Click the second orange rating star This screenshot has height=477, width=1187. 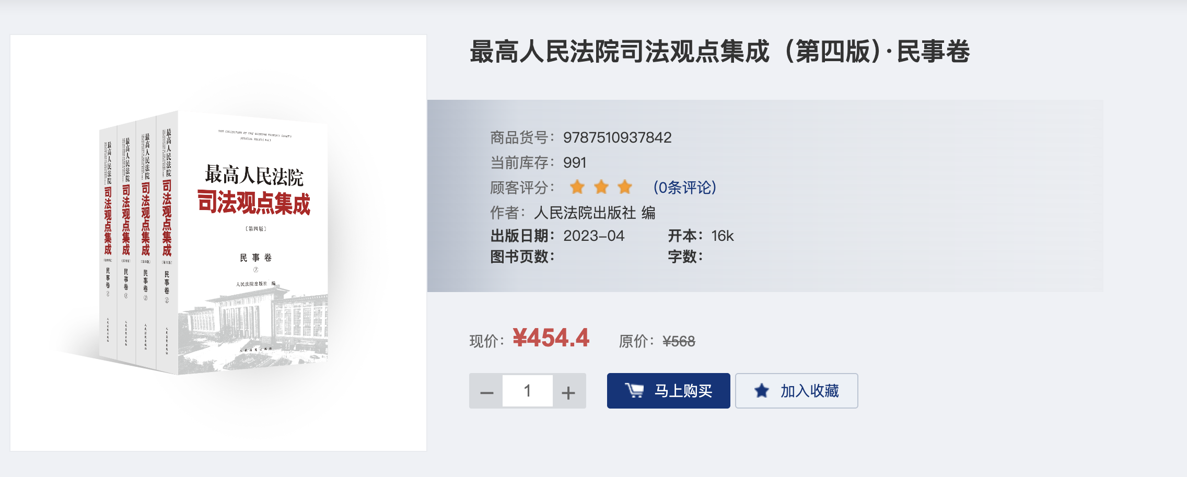(x=601, y=187)
